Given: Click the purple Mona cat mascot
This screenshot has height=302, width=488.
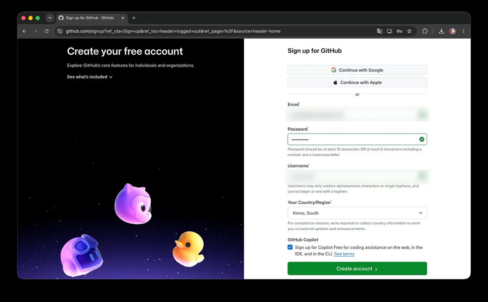Looking at the screenshot, I should (133, 204).
